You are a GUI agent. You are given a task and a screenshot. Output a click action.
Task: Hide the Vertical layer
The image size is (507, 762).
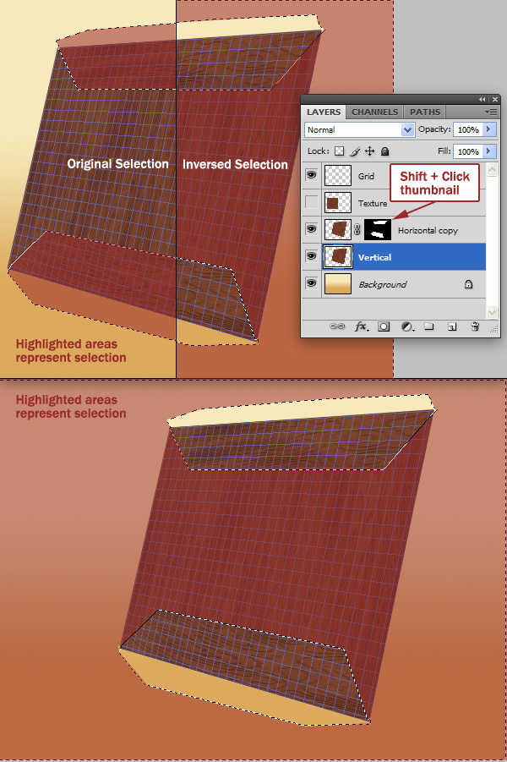pyautogui.click(x=311, y=256)
